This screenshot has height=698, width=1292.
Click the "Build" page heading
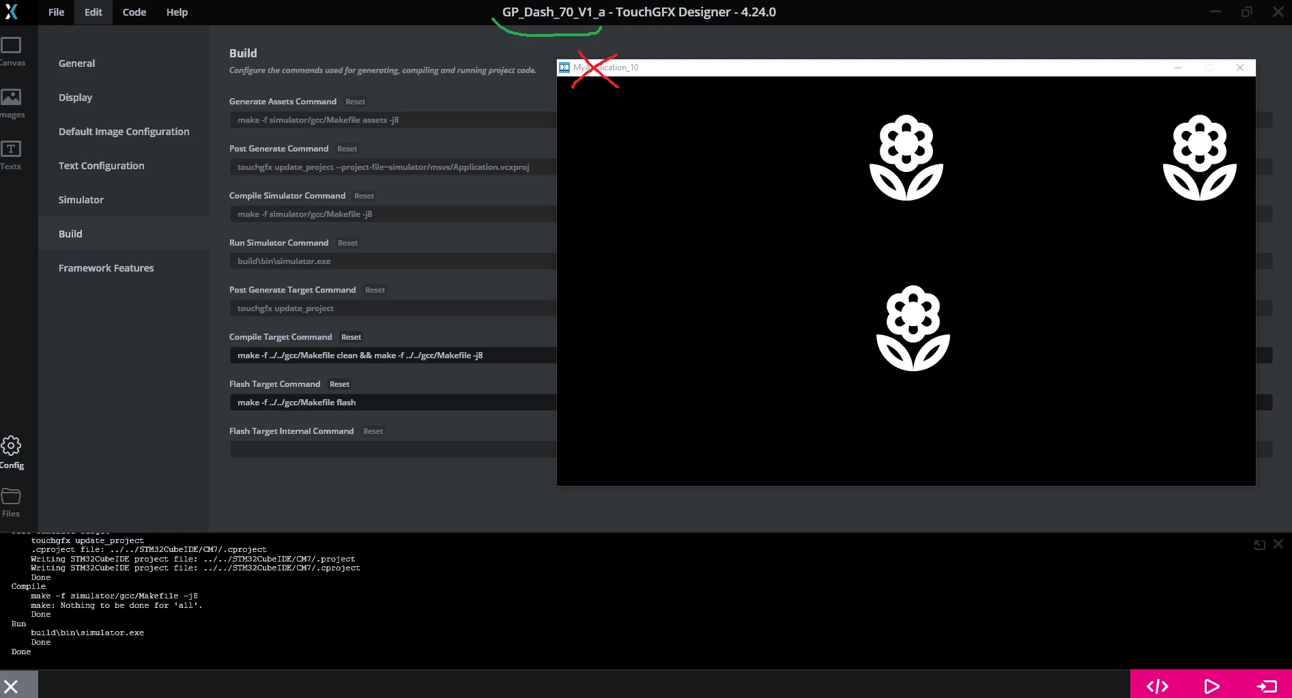click(x=243, y=53)
